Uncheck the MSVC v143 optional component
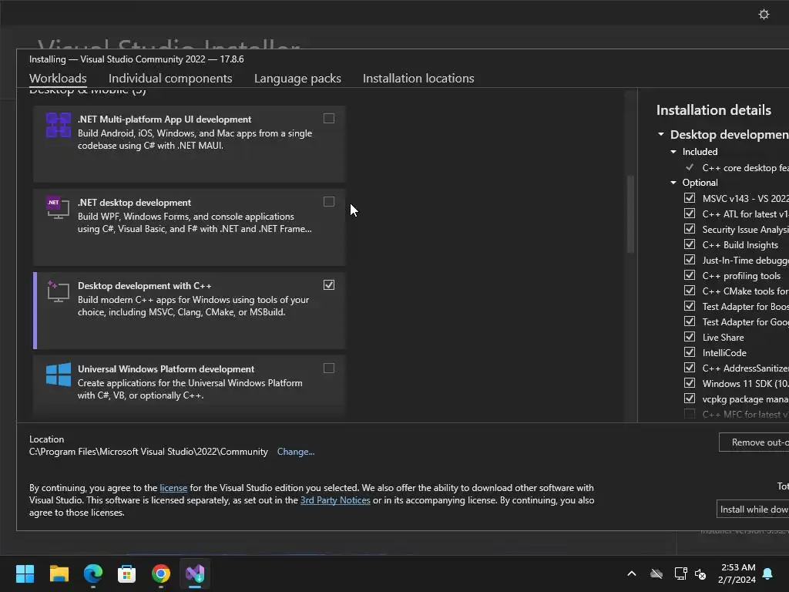The image size is (789, 592). coord(690,198)
